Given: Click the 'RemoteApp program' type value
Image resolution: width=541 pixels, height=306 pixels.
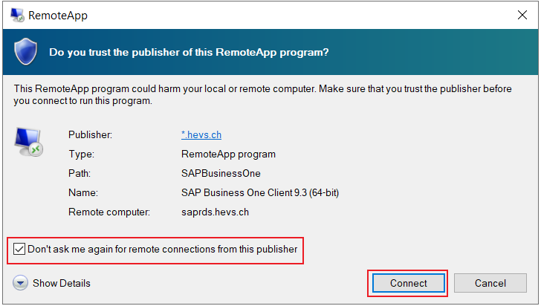Looking at the screenshot, I should pos(228,154).
